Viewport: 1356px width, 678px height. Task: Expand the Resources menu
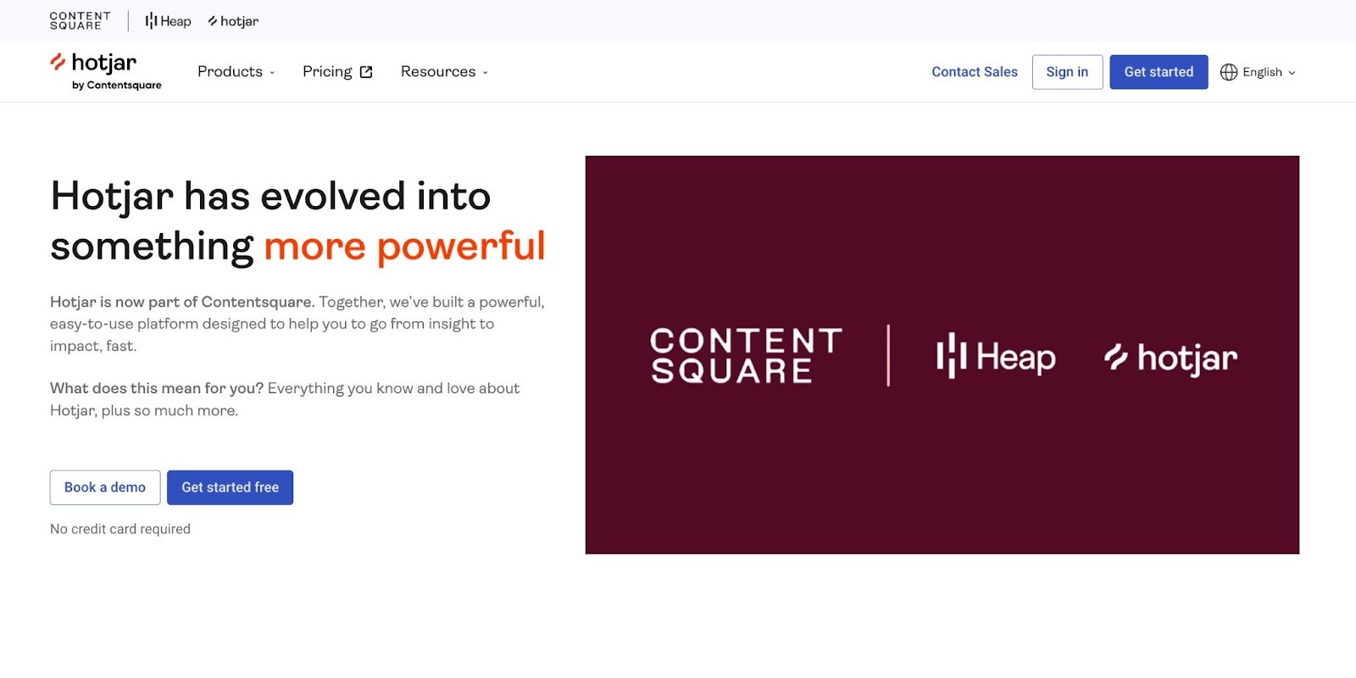tap(444, 72)
